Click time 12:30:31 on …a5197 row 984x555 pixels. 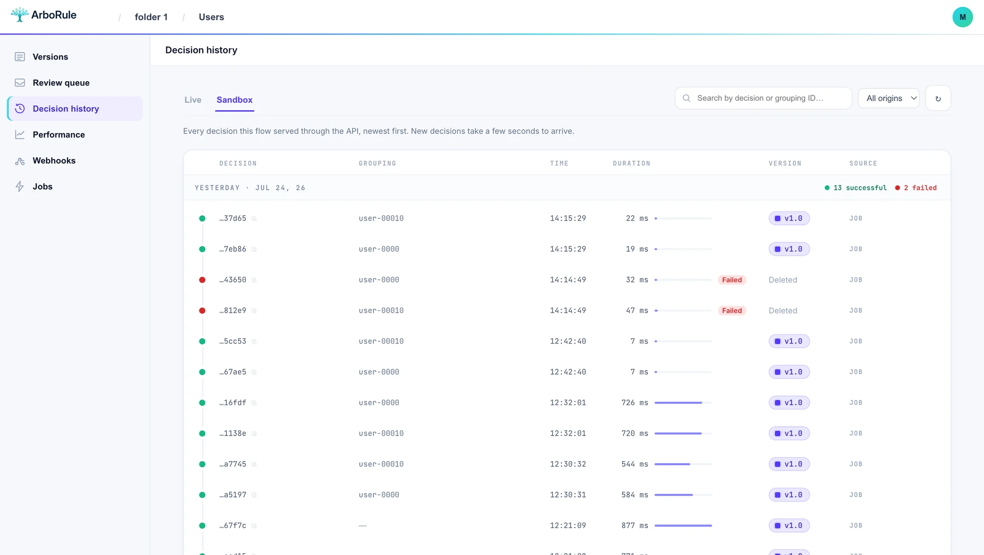[x=568, y=495]
